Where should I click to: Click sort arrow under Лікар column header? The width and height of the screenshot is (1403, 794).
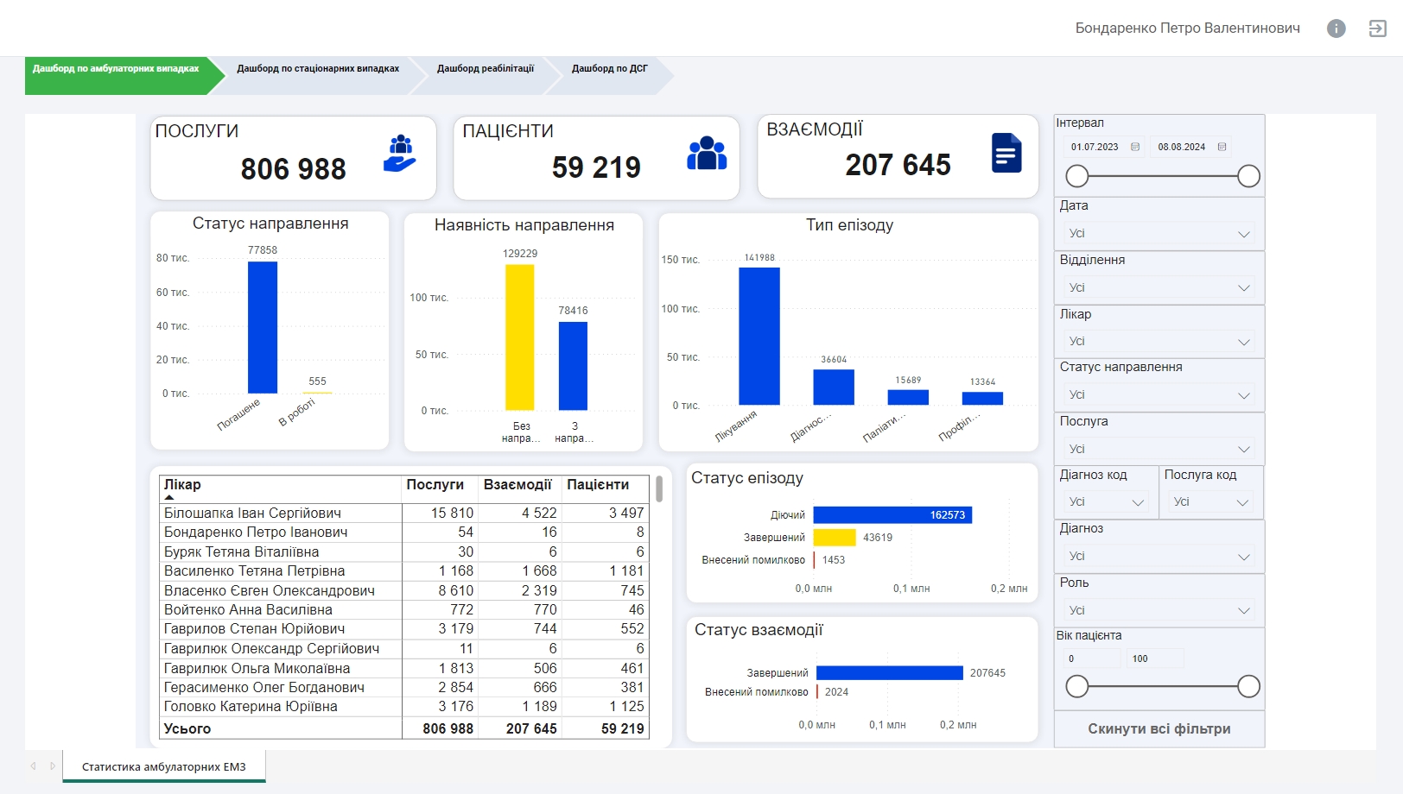coord(169,497)
